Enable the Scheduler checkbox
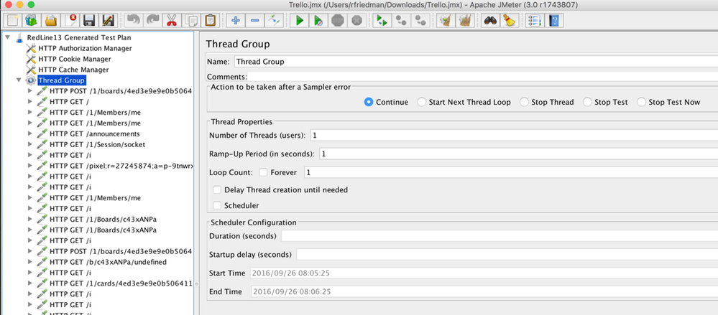718x315 pixels. (217, 206)
